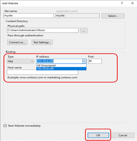Open the Select application pool button
The width and height of the screenshot is (137, 141).
pos(113,16)
